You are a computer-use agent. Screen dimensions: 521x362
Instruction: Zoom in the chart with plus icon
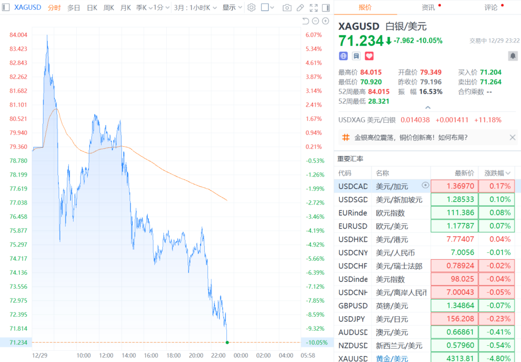click(x=326, y=22)
